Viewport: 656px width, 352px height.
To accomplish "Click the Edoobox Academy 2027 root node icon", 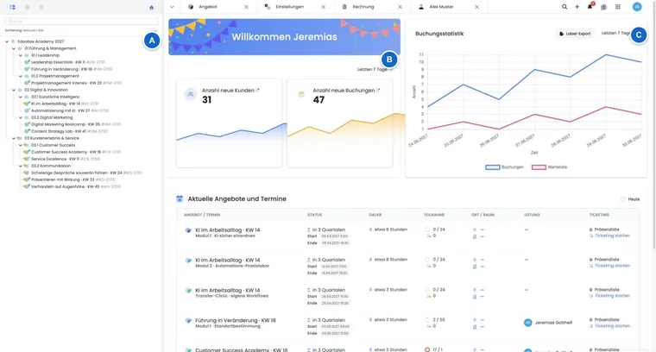I will tap(13, 41).
